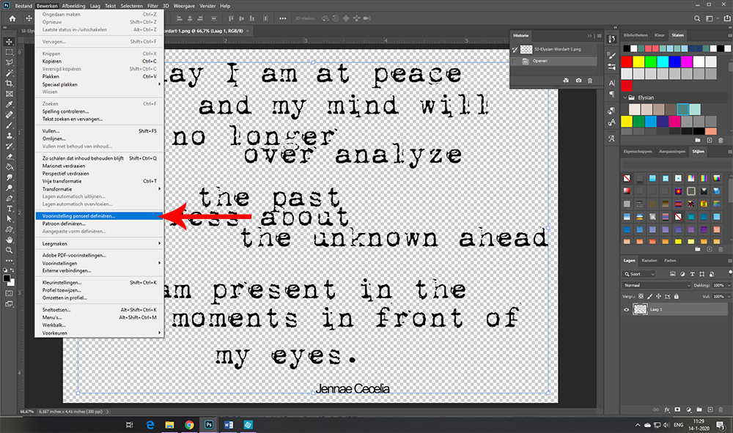Open the Soort layer filter dropdown
Image resolution: width=733 pixels, height=433 pixels.
(639, 274)
